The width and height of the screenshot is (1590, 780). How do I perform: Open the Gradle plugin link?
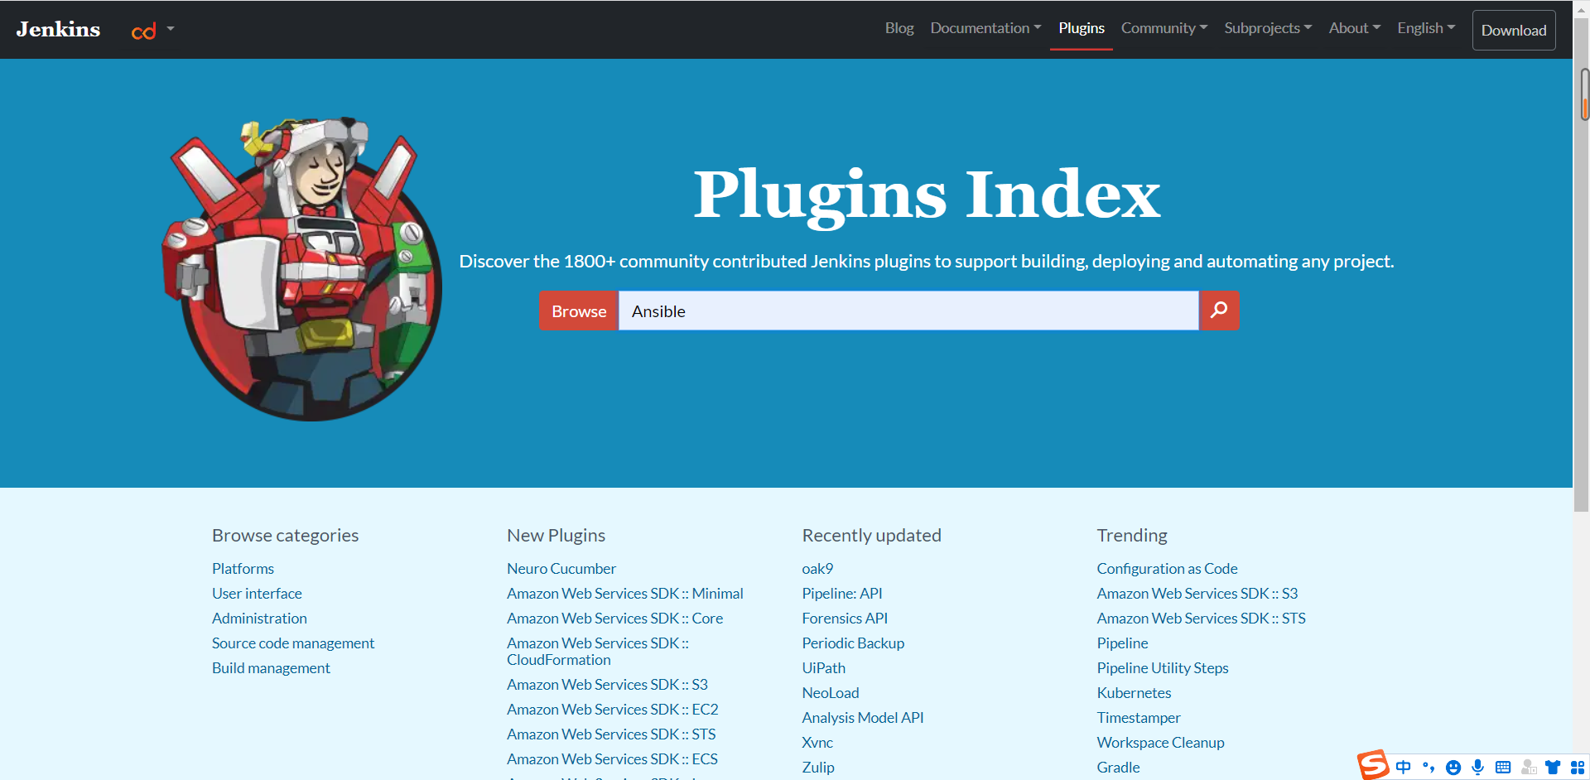coord(1118,768)
